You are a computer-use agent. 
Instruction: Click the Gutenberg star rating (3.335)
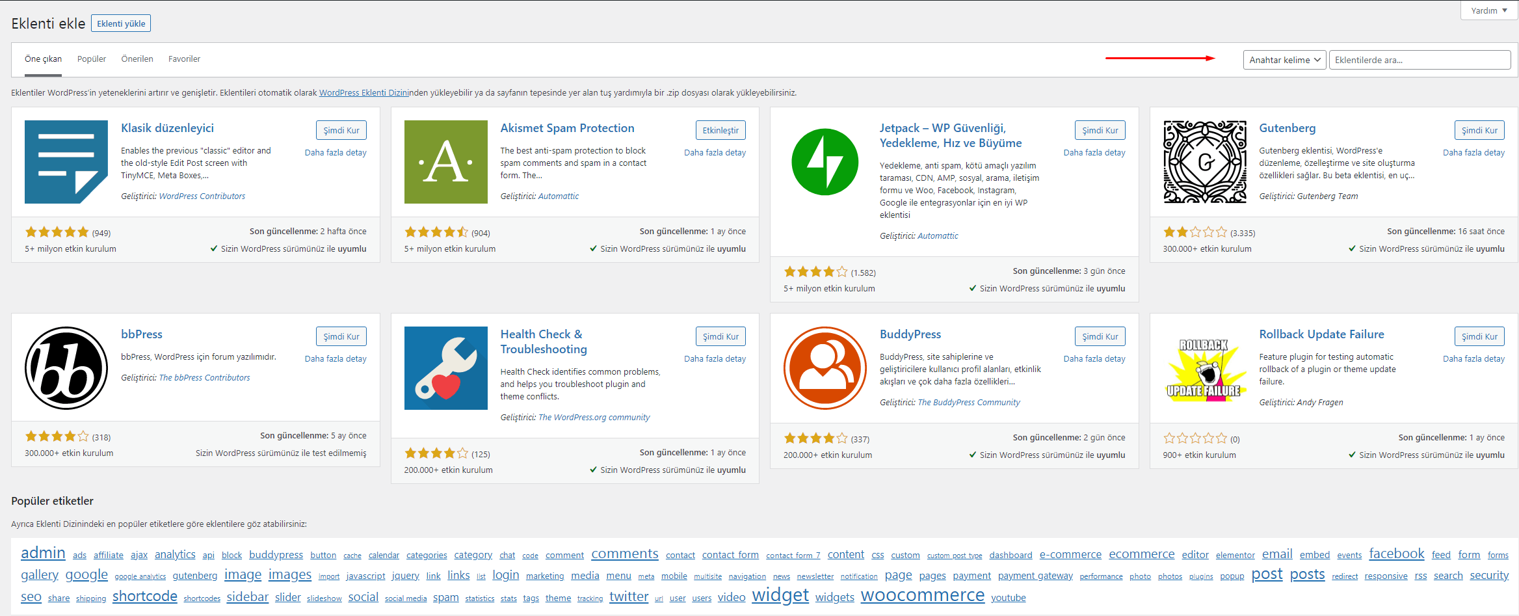(1209, 232)
